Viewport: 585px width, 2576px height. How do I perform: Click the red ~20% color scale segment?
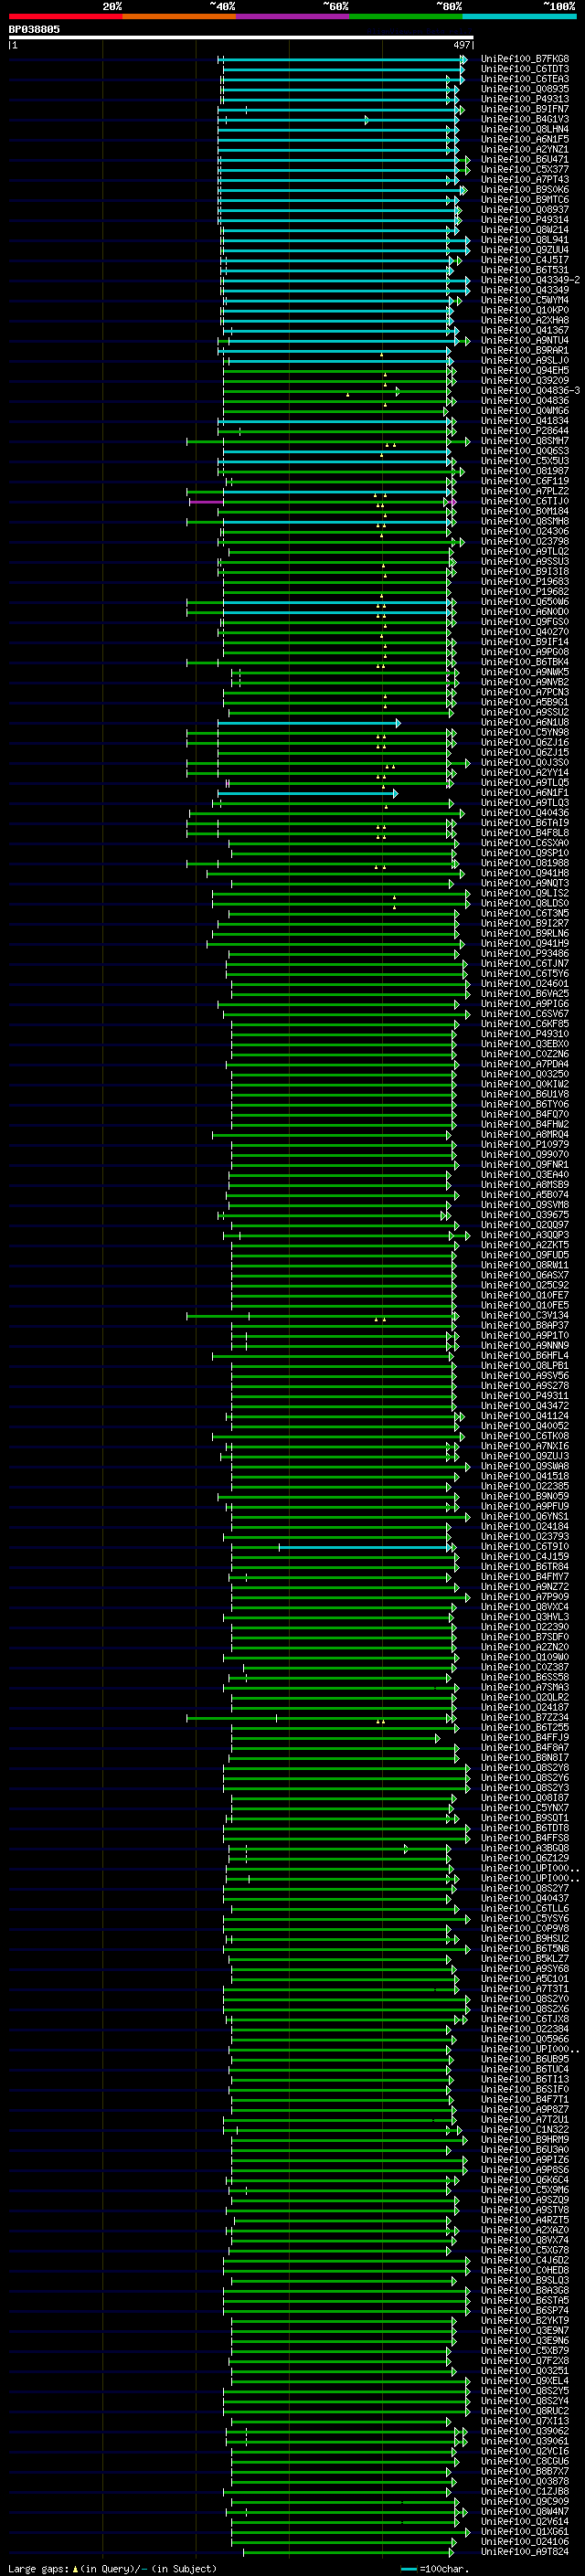[x=65, y=16]
